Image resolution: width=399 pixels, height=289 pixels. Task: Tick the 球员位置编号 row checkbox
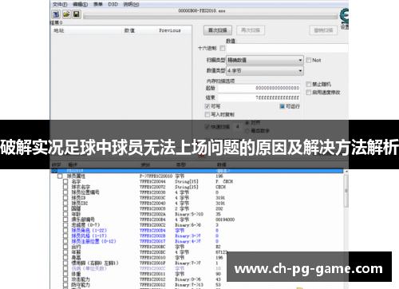click(x=65, y=192)
